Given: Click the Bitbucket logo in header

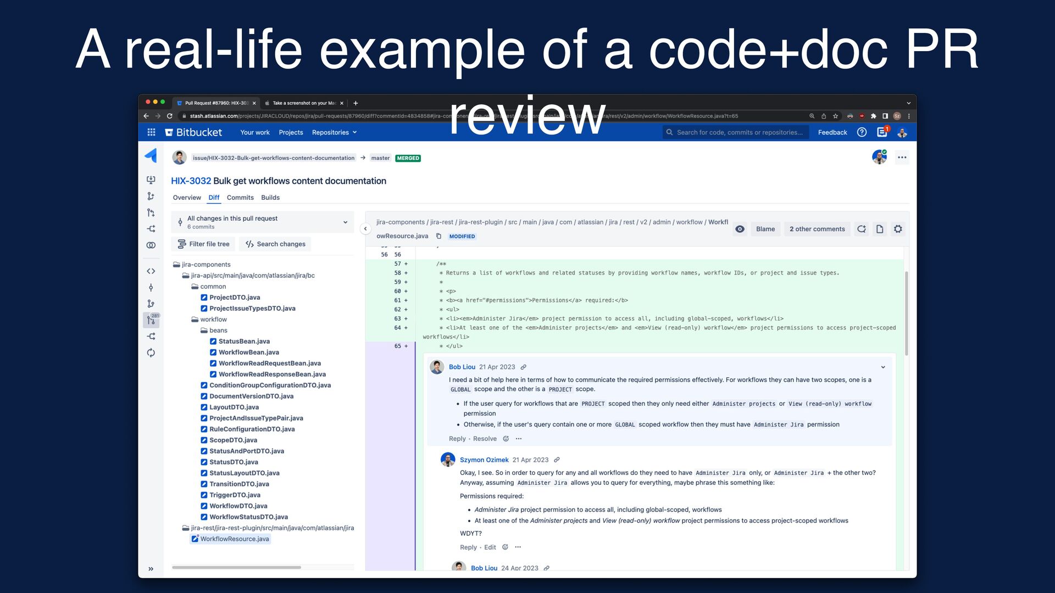Looking at the screenshot, I should pos(193,132).
